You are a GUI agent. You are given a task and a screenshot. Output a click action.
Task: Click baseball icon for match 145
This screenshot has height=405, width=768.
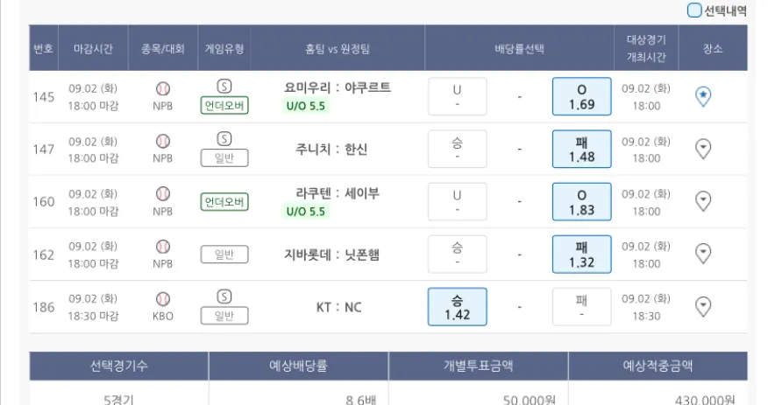click(x=163, y=88)
